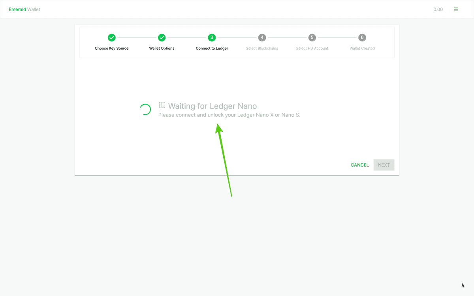This screenshot has width=474, height=296.
Task: Click the green loading spinner
Action: 145,109
